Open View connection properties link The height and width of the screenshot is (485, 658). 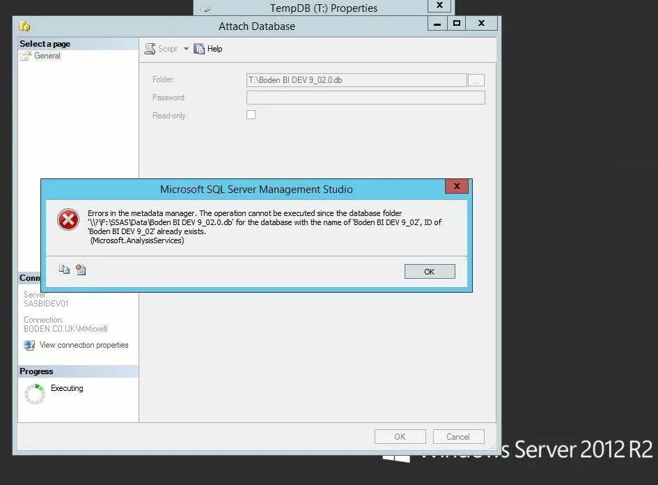84,345
